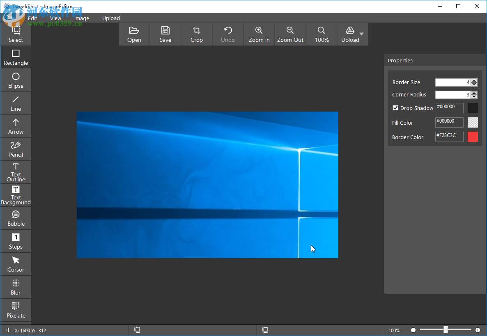
Task: Open the Image menu
Action: click(81, 18)
